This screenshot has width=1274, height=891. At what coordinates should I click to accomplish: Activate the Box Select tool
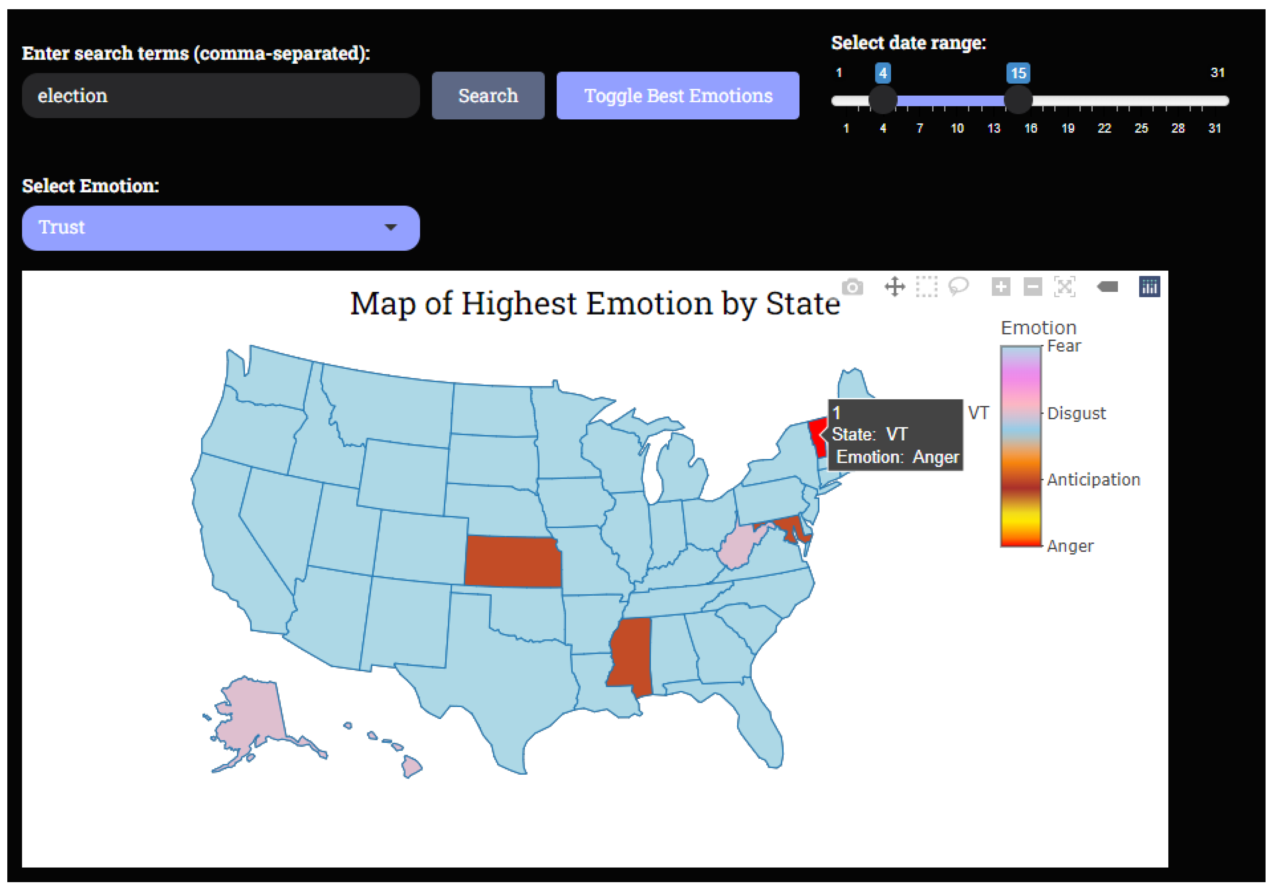click(926, 287)
